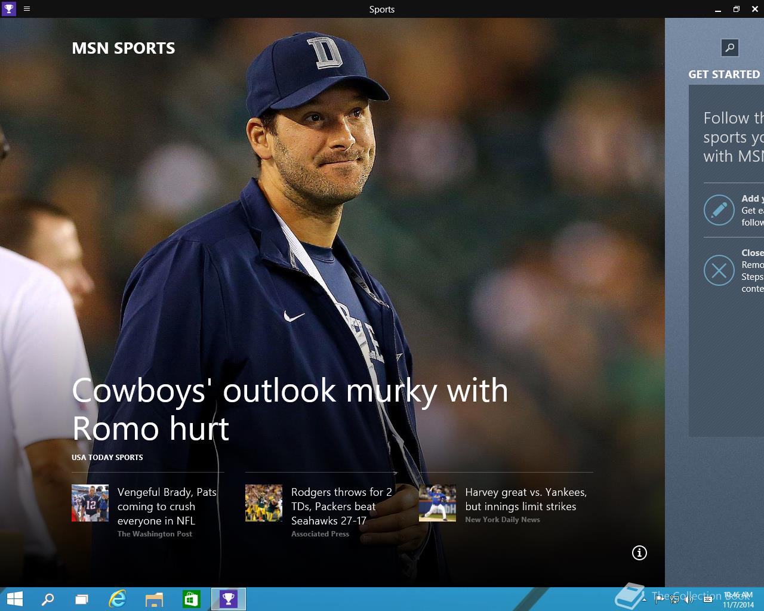The height and width of the screenshot is (611, 764).
Task: Restore down the Sports window
Action: pyautogui.click(x=737, y=9)
